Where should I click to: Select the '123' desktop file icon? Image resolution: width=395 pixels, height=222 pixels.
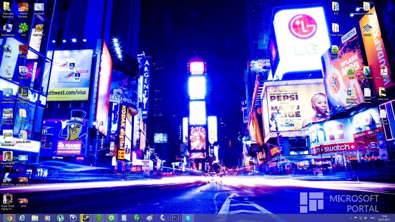click(x=23, y=160)
